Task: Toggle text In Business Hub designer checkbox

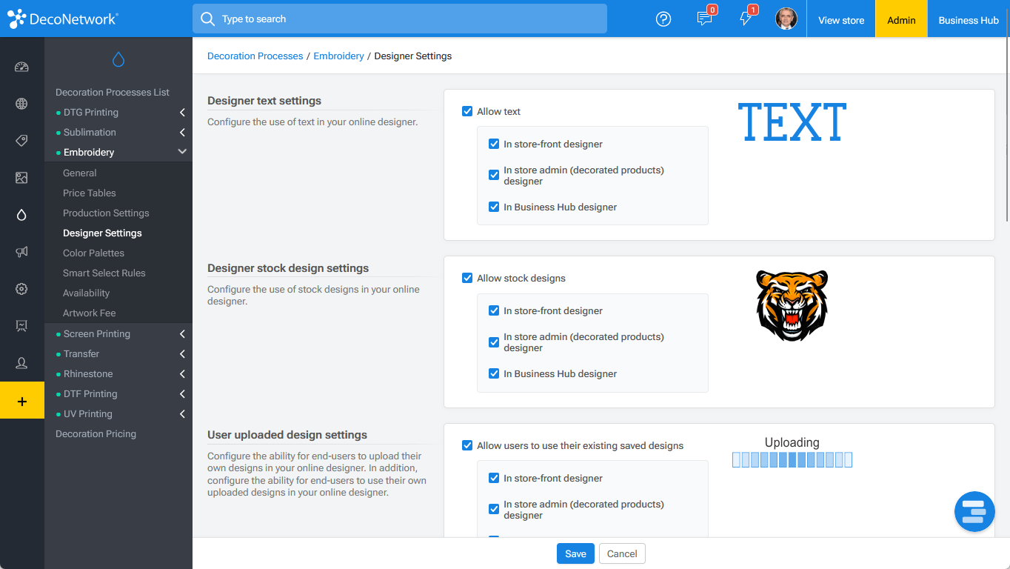Action: [x=494, y=207]
